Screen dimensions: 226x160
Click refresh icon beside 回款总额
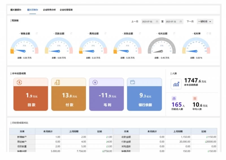[x=71, y=33]
